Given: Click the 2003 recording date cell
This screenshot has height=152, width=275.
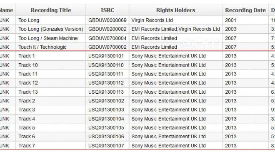Looking at the screenshot, I should 245,29.
